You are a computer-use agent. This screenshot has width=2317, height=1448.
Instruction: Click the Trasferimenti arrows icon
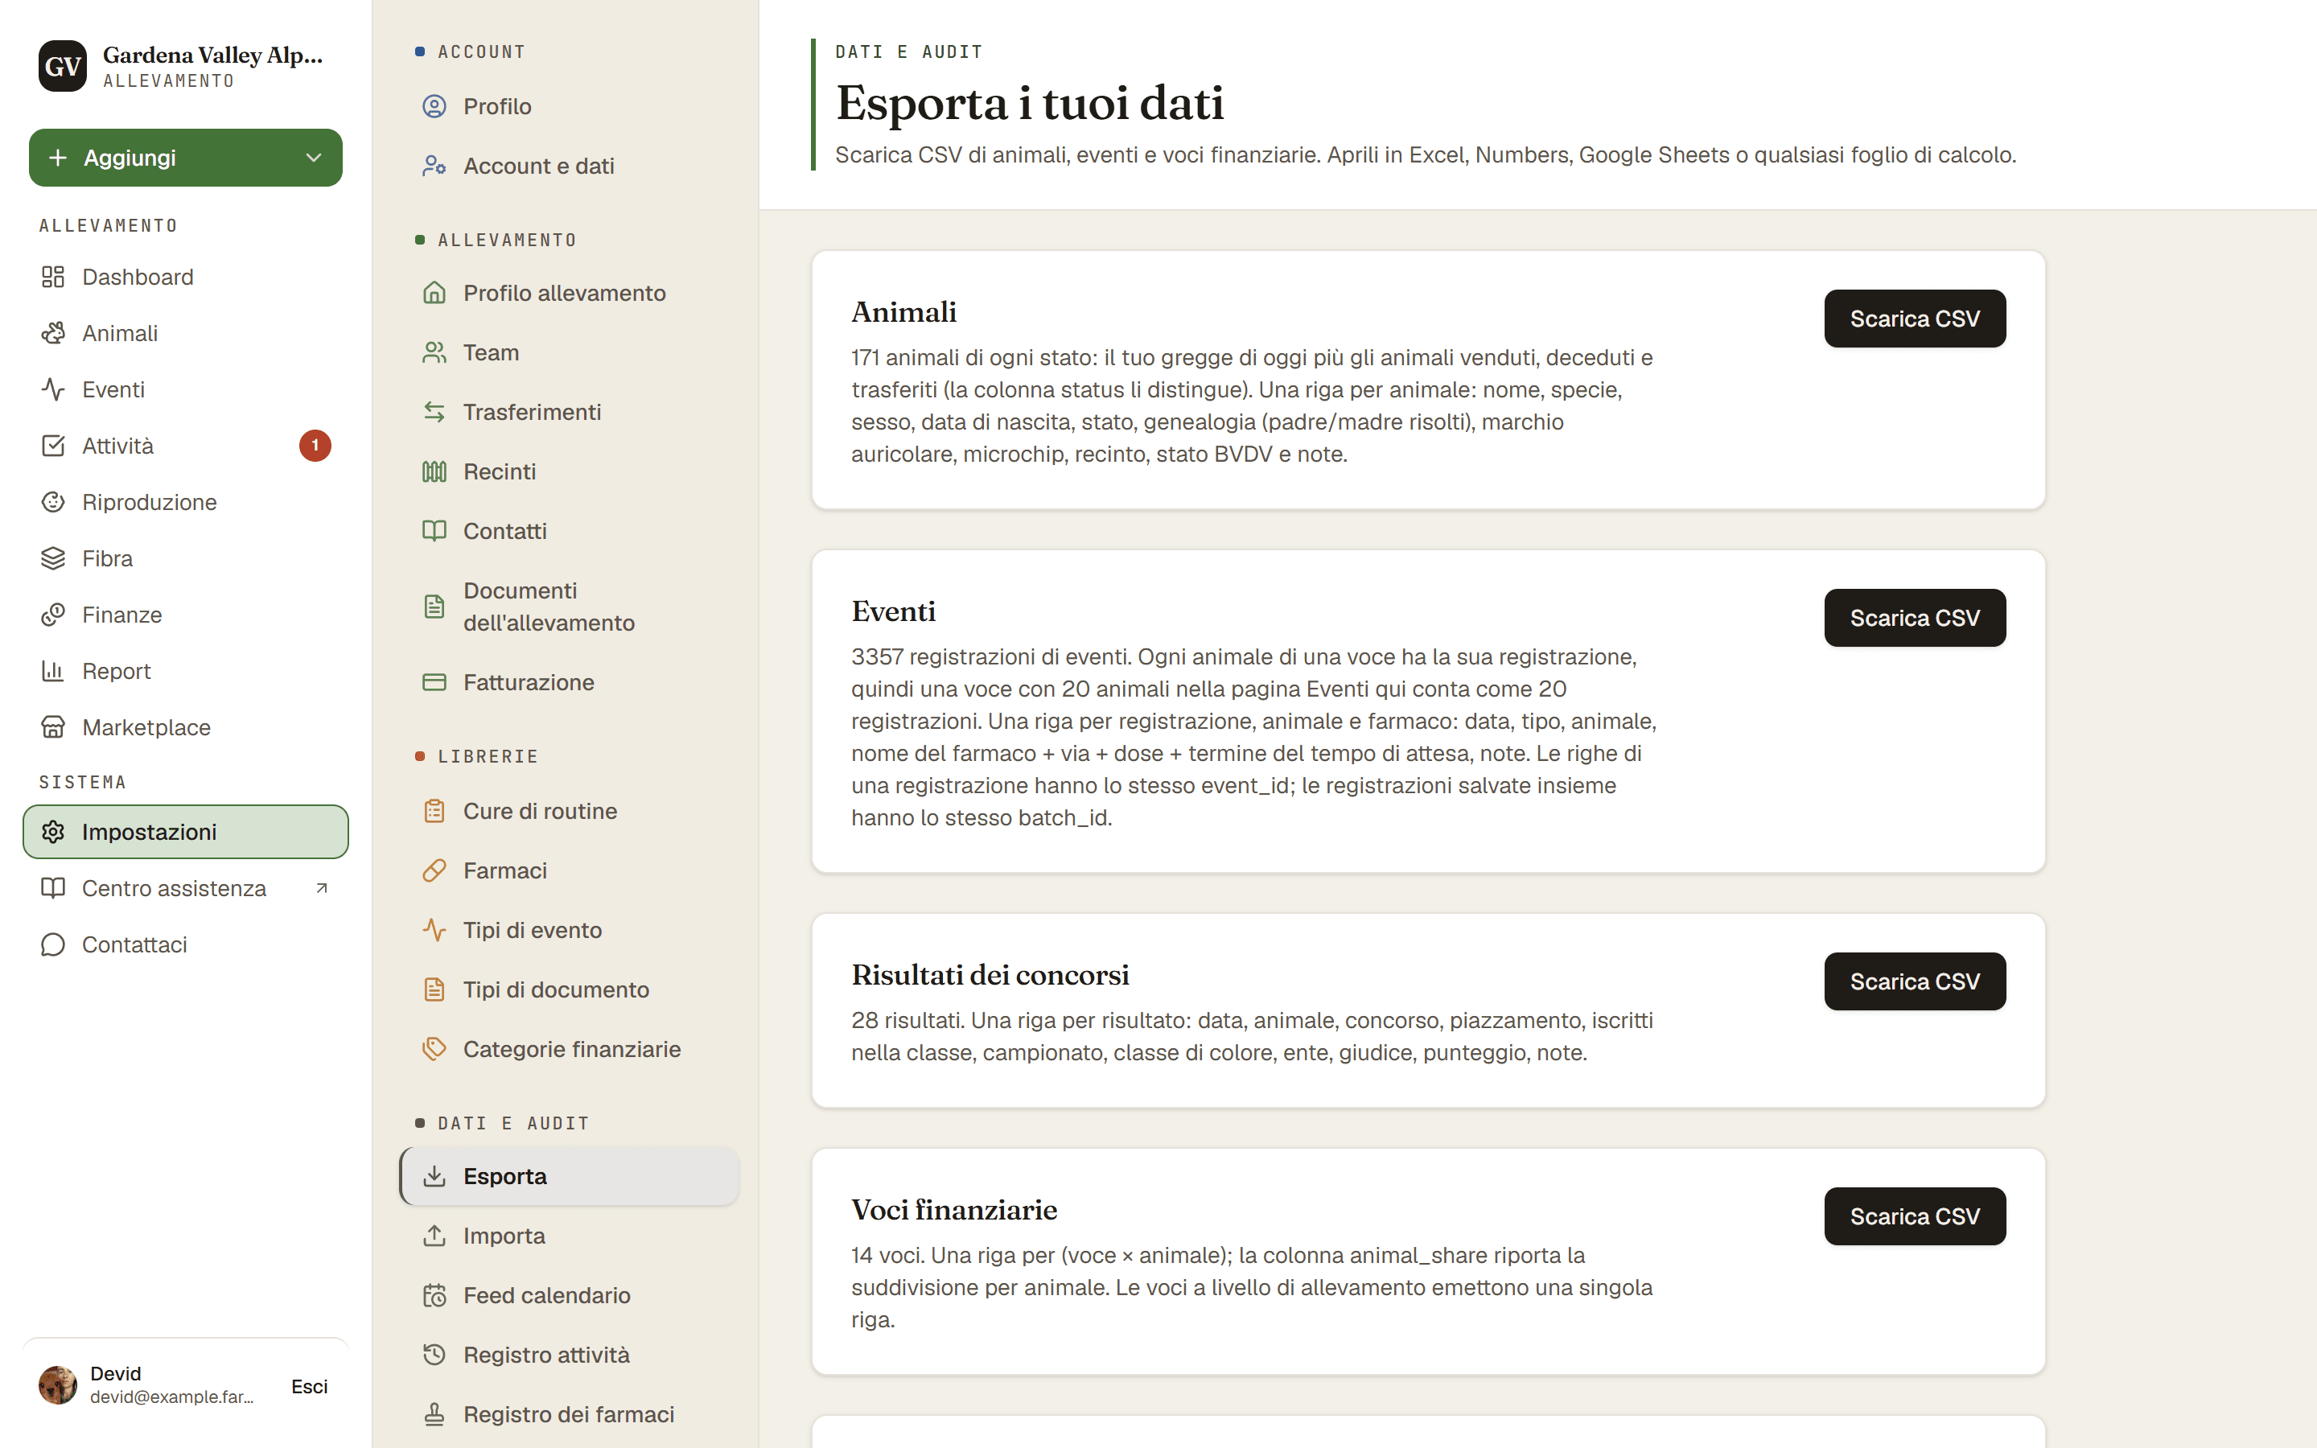434,412
